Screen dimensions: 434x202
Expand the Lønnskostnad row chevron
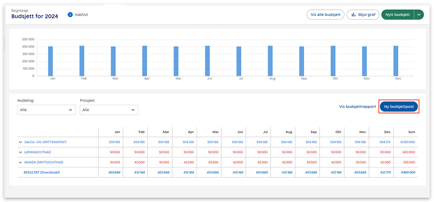(20, 152)
